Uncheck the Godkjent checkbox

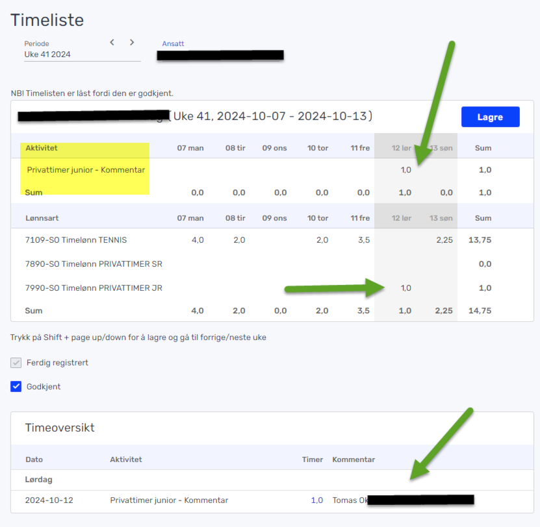pyautogui.click(x=16, y=387)
